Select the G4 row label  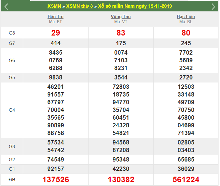pyautogui.click(x=12, y=110)
